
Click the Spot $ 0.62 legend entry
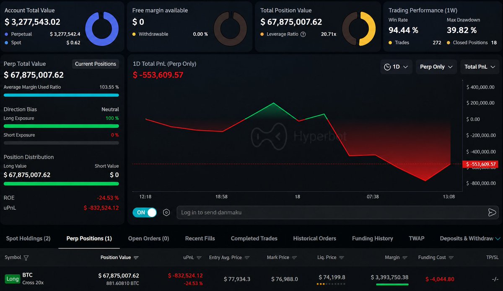tap(42, 42)
